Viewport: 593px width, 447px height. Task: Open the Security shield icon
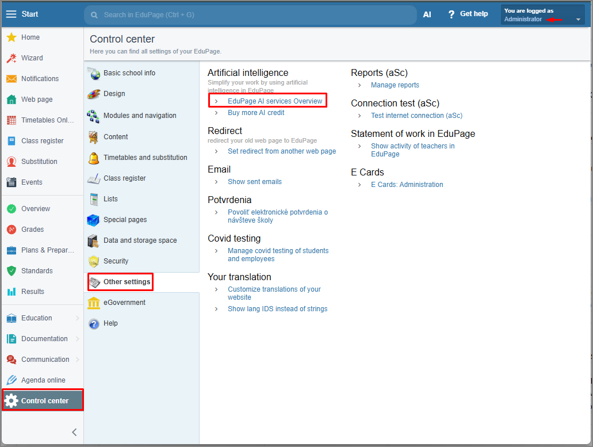(94, 261)
